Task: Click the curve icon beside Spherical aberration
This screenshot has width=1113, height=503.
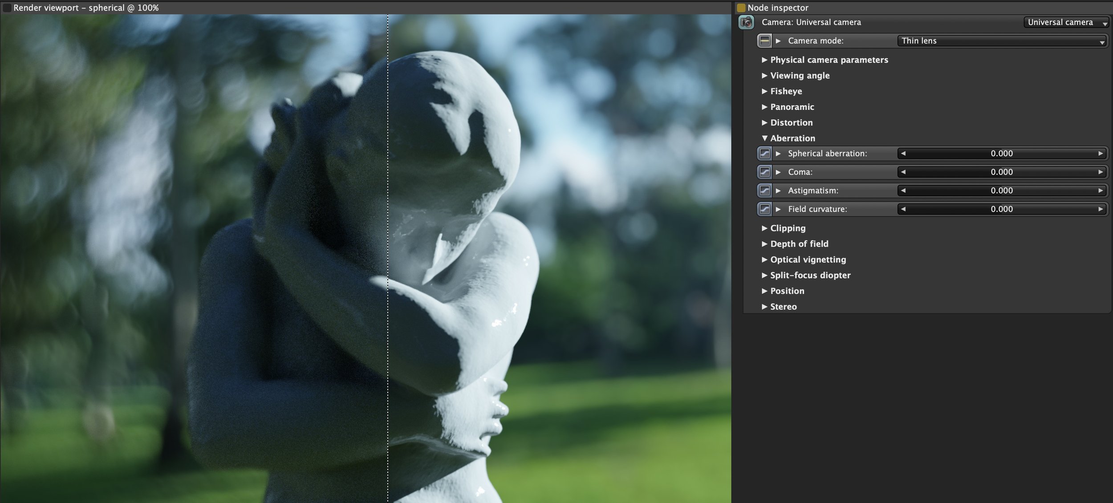Action: (x=764, y=154)
